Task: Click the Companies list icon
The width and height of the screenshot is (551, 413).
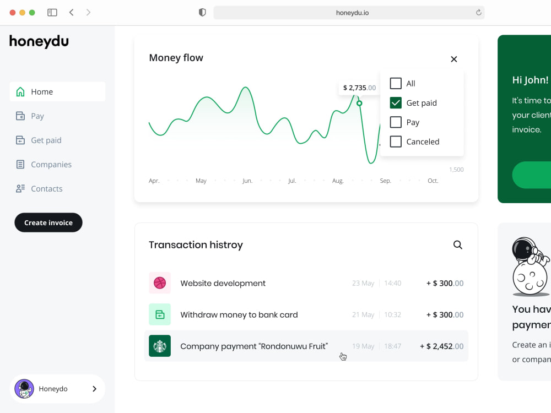Action: [x=20, y=164]
